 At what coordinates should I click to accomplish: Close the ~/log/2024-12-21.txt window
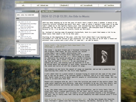pyautogui.click(x=120, y=11)
